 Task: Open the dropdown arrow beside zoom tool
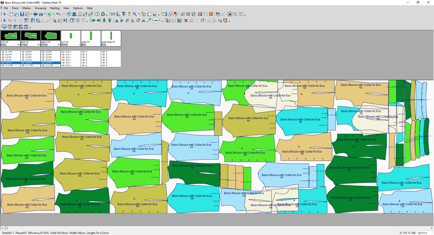[x=139, y=14]
